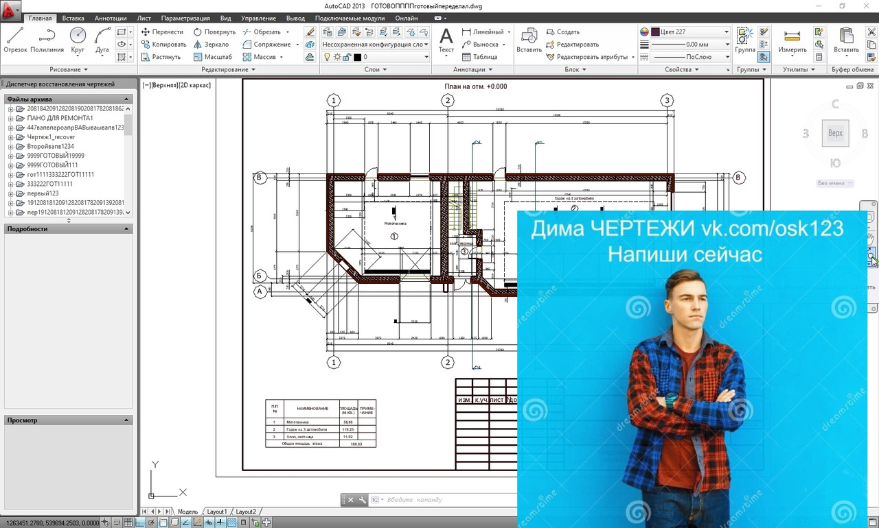This screenshot has height=528, width=879.
Task: Click the wrench icon in command line
Action: click(x=363, y=500)
